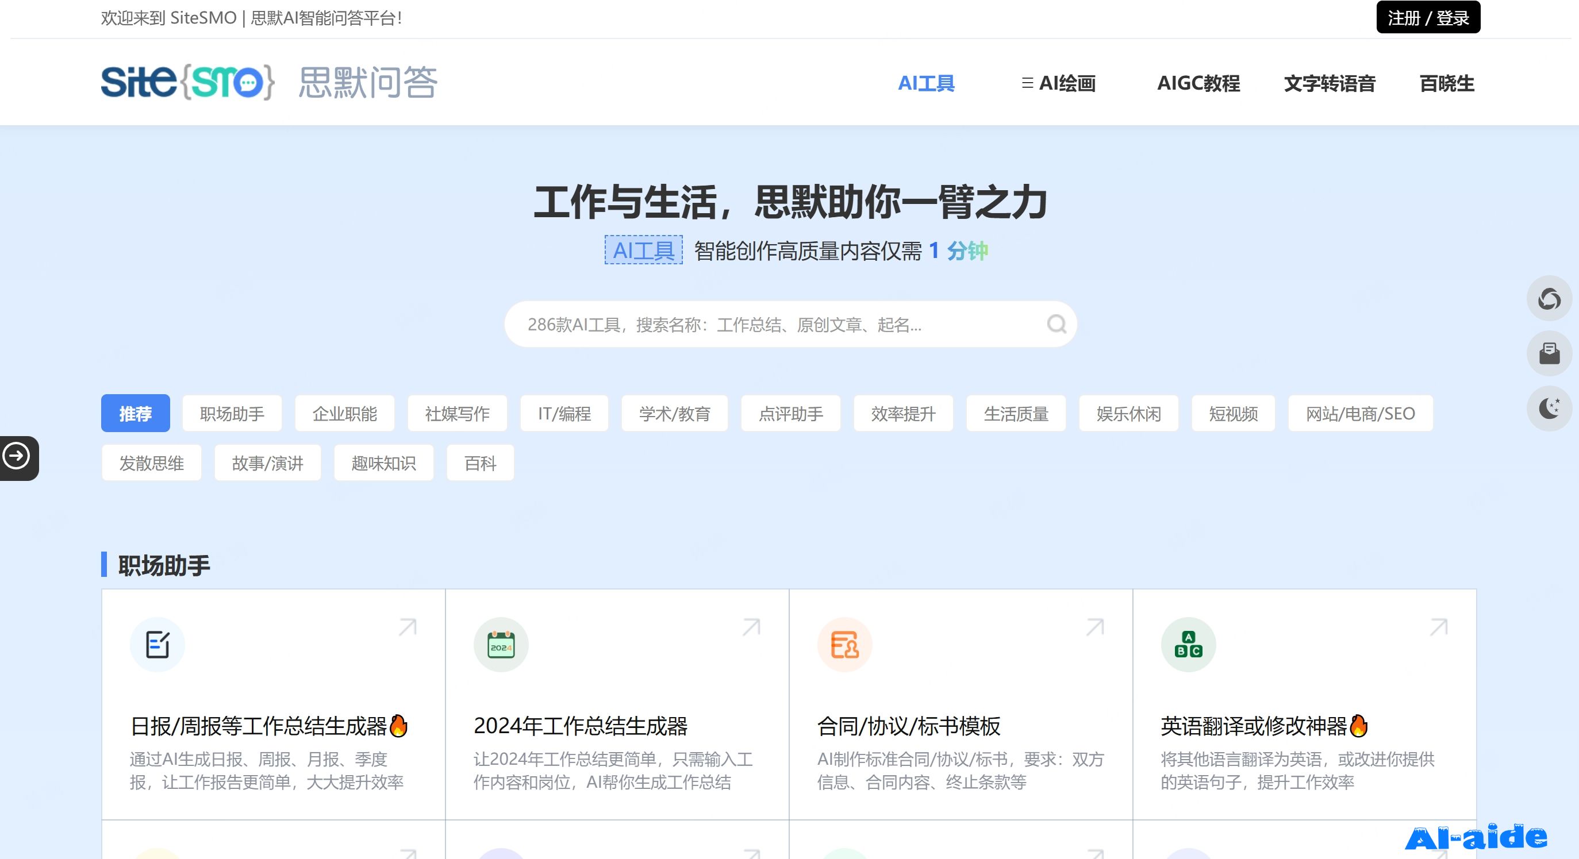Open 2024年工作总结生成器 title
This screenshot has height=859, width=1579.
581,726
